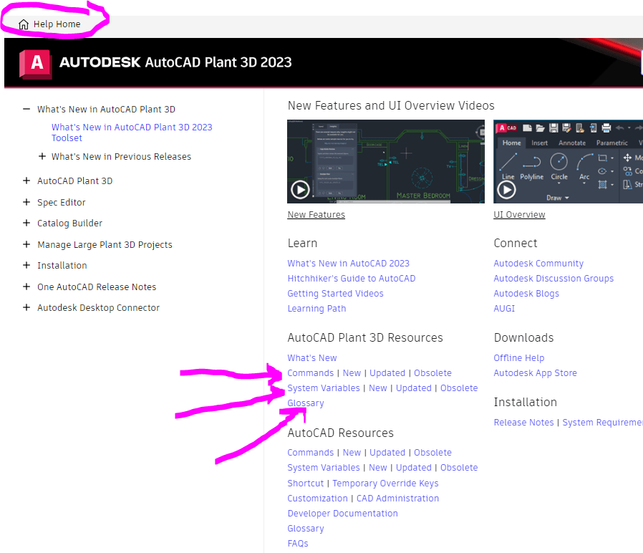Screen dimensions: 643x553
Task: Visit Autodesk Discussion Groups
Action: [x=553, y=279]
